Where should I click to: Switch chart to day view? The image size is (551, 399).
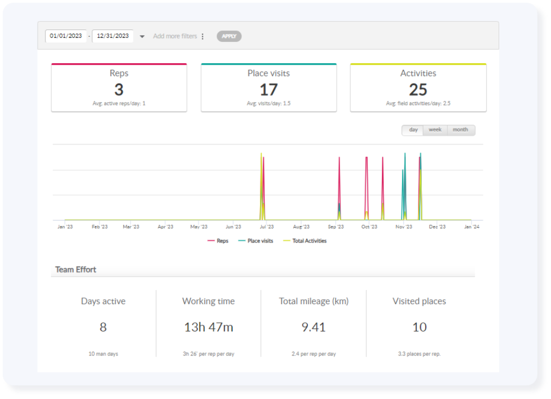point(413,130)
